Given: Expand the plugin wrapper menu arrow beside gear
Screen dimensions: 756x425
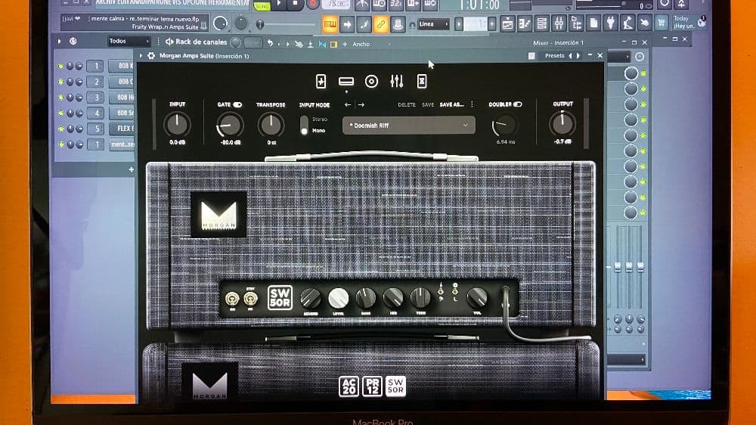Looking at the screenshot, I should [x=141, y=56].
